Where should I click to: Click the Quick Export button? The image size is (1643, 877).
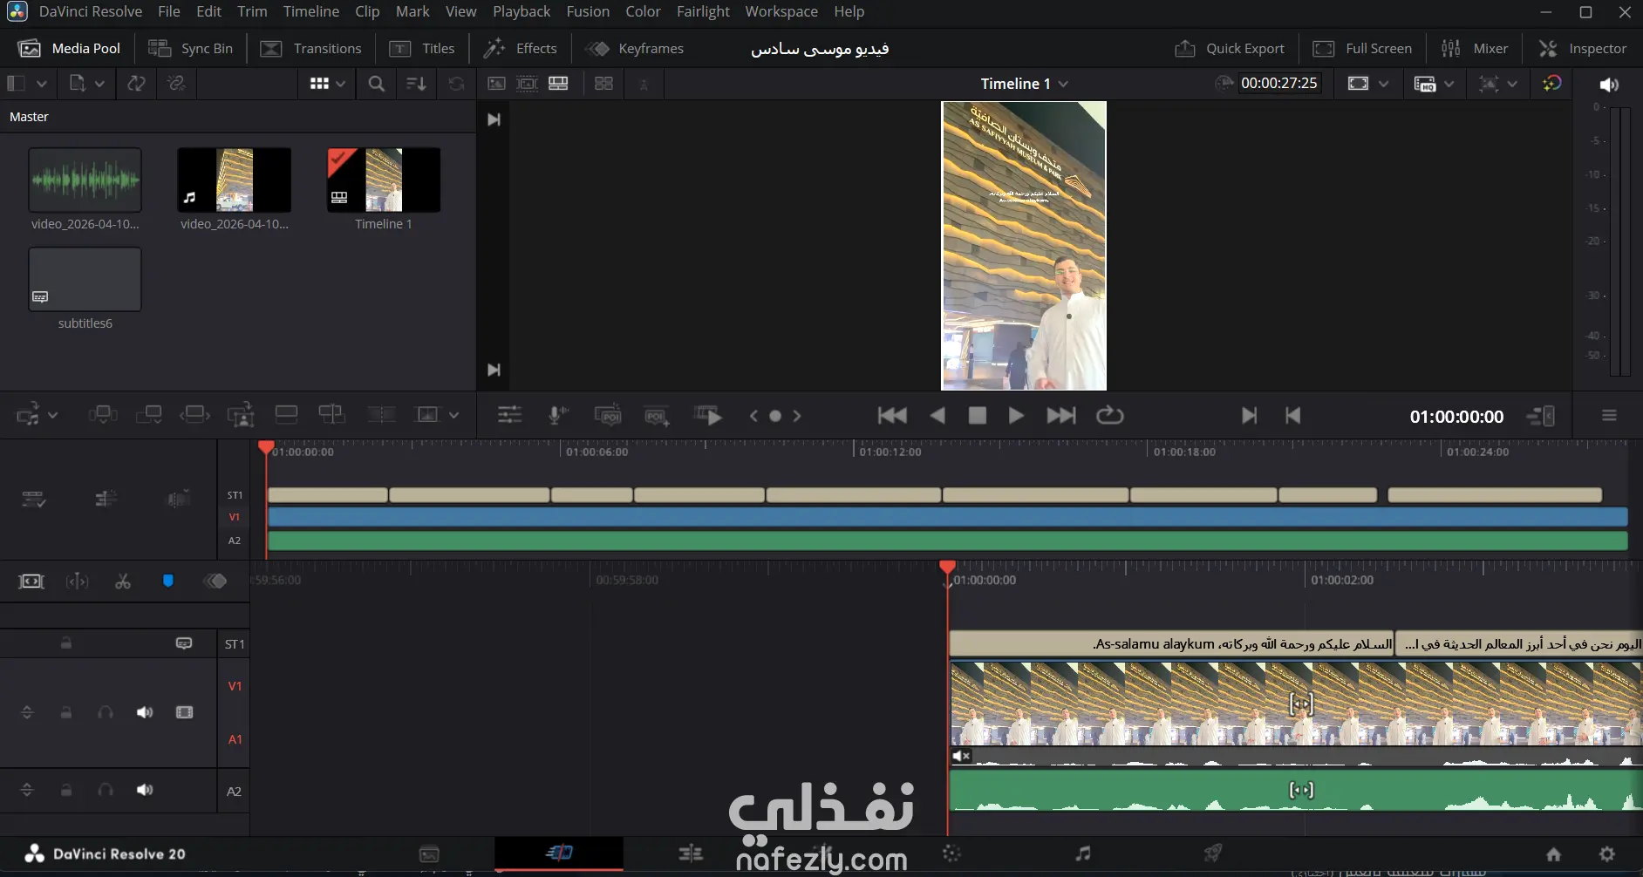coord(1230,49)
